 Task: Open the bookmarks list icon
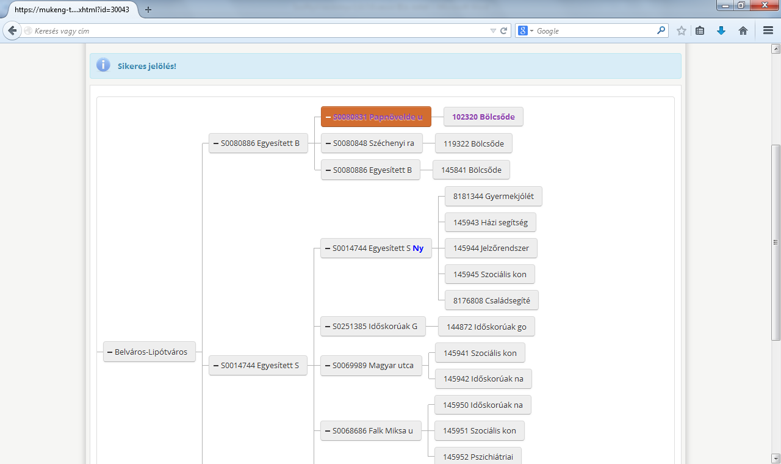(x=700, y=31)
